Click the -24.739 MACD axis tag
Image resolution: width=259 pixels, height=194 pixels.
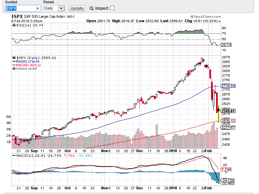227,180
